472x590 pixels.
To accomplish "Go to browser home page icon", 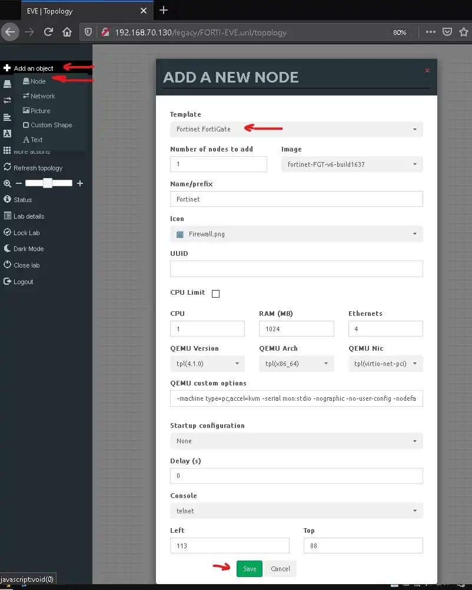I will point(67,32).
